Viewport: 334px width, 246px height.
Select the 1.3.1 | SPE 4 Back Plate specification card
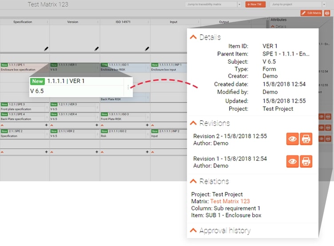tap(24, 117)
